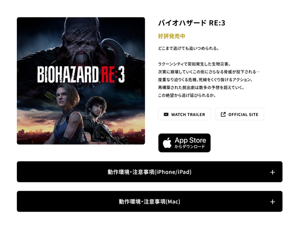Click the plus icon on the iPhone/iPad bar
The height and width of the screenshot is (229, 300).
click(x=273, y=172)
